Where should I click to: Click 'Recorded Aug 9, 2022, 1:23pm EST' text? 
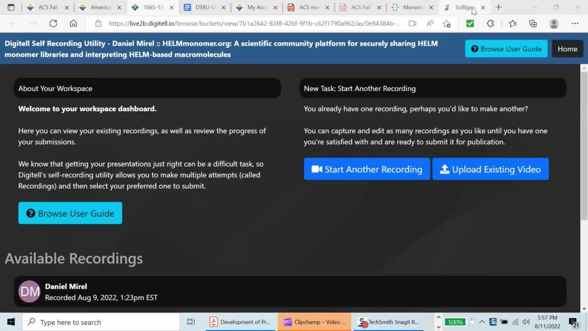(101, 297)
